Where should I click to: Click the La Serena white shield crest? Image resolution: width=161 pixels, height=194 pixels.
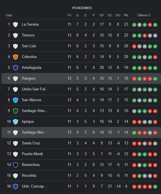pos(15,25)
